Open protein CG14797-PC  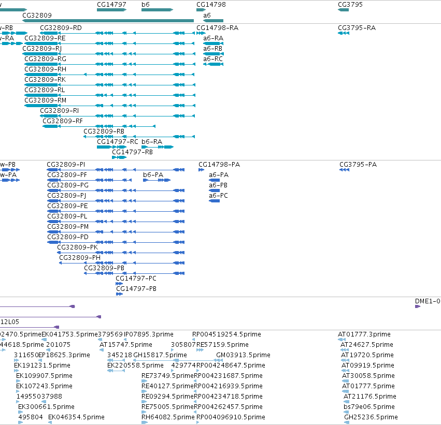(x=119, y=284)
